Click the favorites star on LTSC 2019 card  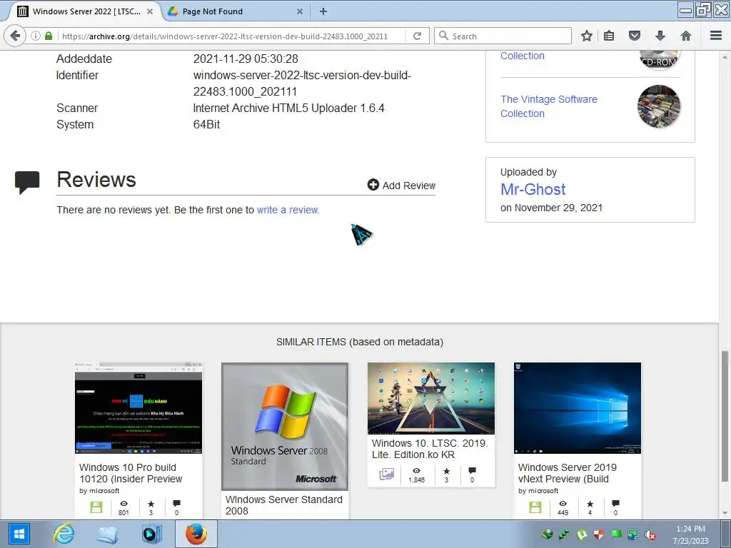(x=447, y=471)
